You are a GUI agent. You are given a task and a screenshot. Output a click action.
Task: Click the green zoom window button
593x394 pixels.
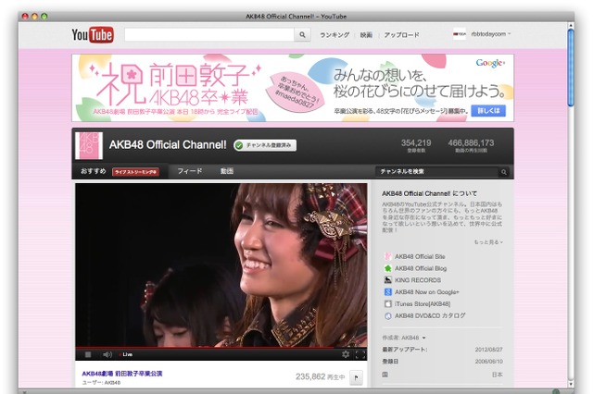click(x=44, y=17)
